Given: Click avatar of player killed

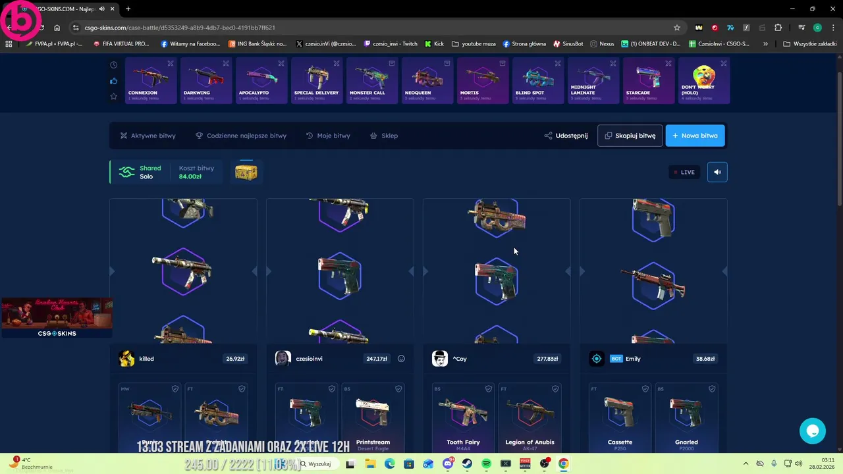Looking at the screenshot, I should tap(126, 359).
